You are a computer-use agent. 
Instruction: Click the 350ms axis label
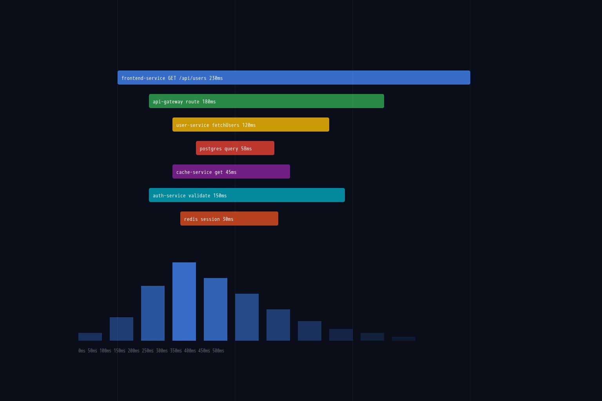[x=176, y=351]
